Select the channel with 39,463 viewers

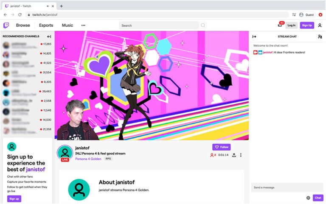(x=26, y=91)
